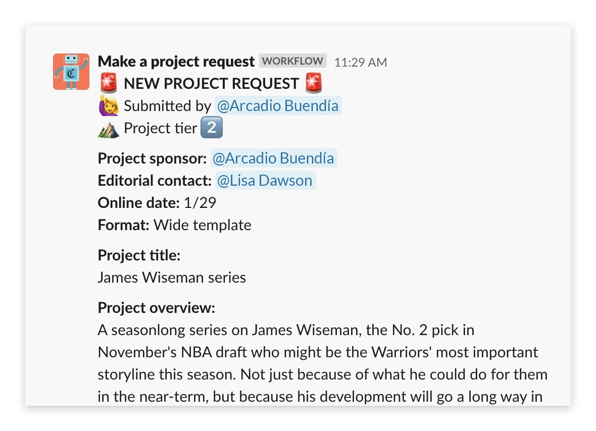Click the siren emoji before NEW PROJECT REQUEST
596x431 pixels.
tap(109, 83)
